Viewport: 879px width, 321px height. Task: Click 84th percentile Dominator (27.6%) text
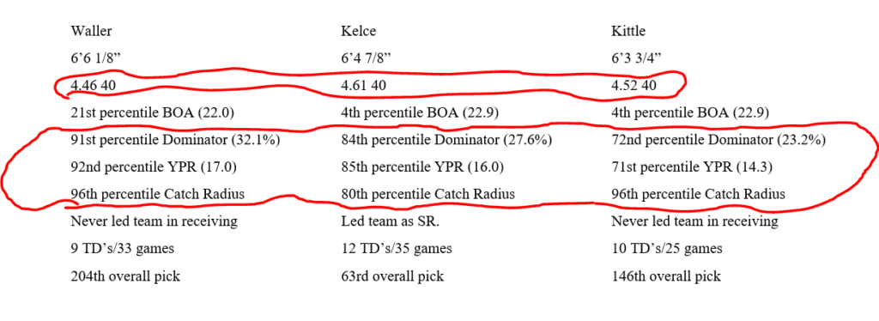(x=446, y=141)
